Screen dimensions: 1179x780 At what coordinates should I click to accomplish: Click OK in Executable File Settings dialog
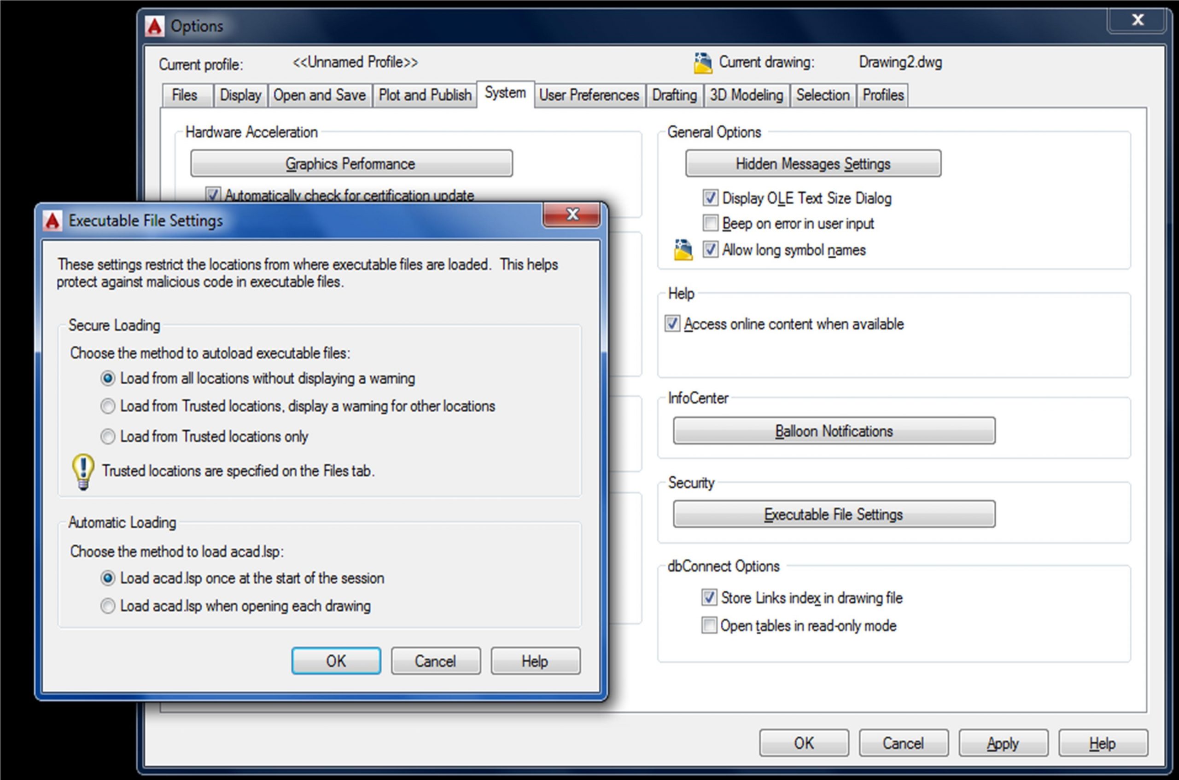(336, 661)
